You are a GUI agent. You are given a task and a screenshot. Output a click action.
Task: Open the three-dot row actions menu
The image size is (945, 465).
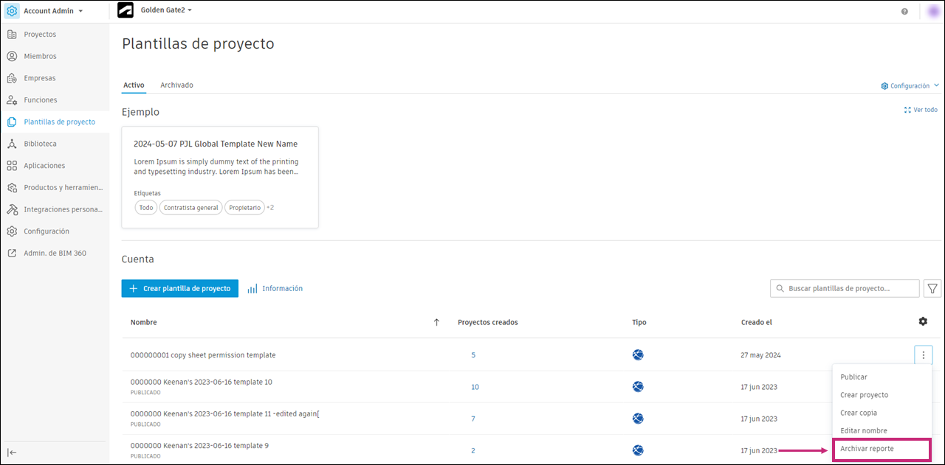[923, 355]
